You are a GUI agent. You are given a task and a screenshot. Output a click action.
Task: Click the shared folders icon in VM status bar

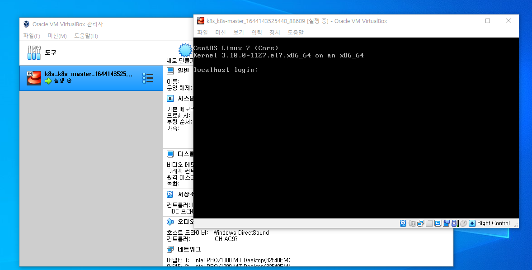[x=429, y=223]
